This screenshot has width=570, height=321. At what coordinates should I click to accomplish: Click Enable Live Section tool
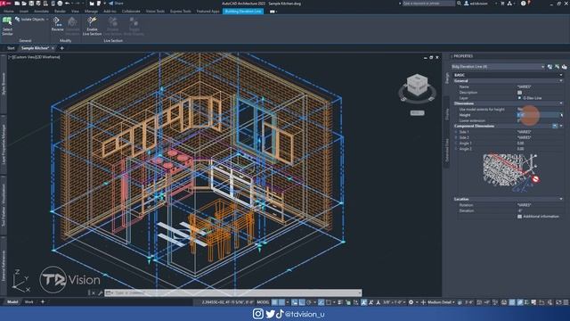point(92,26)
